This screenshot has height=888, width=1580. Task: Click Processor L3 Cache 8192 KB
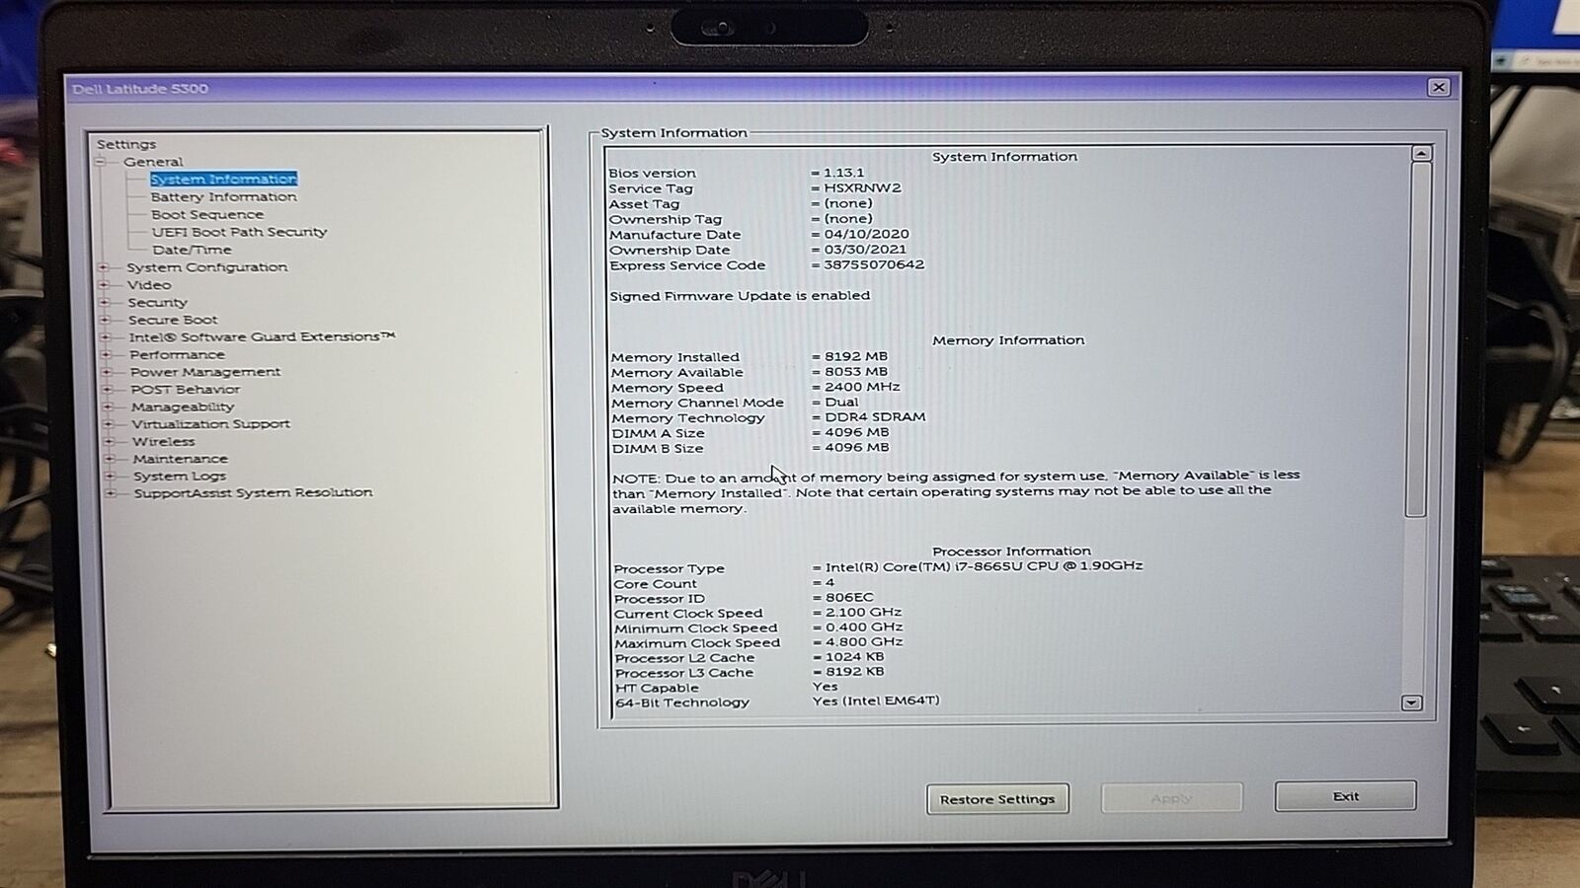point(855,672)
